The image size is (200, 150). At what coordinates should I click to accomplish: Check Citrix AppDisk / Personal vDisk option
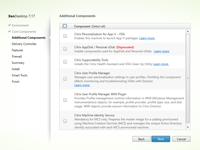(65, 49)
